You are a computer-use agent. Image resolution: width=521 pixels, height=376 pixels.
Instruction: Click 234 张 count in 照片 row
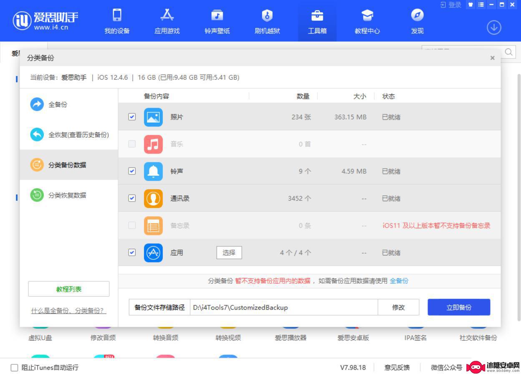tap(301, 117)
